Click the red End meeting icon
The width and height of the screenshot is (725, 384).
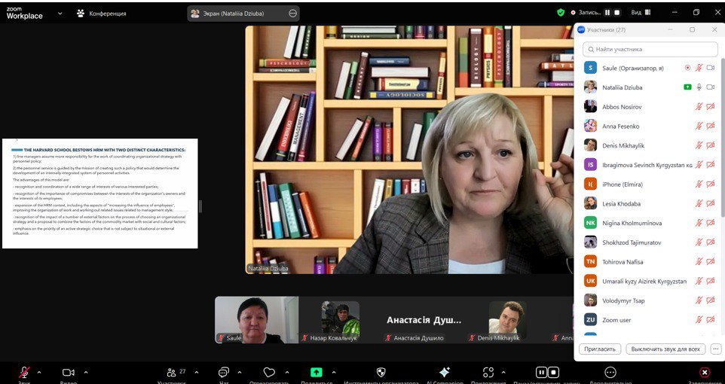coord(704,373)
